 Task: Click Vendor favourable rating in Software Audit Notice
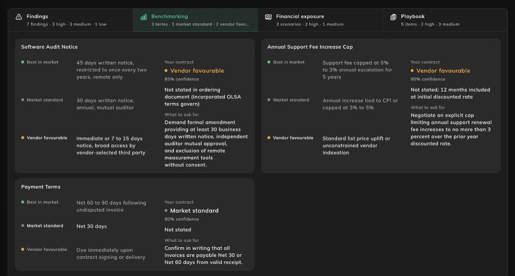[x=194, y=70]
